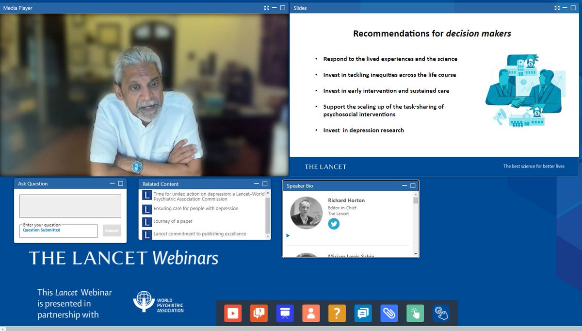The width and height of the screenshot is (582, 331).
Task: Open Ensuring care for people with depression link
Action: [196, 209]
